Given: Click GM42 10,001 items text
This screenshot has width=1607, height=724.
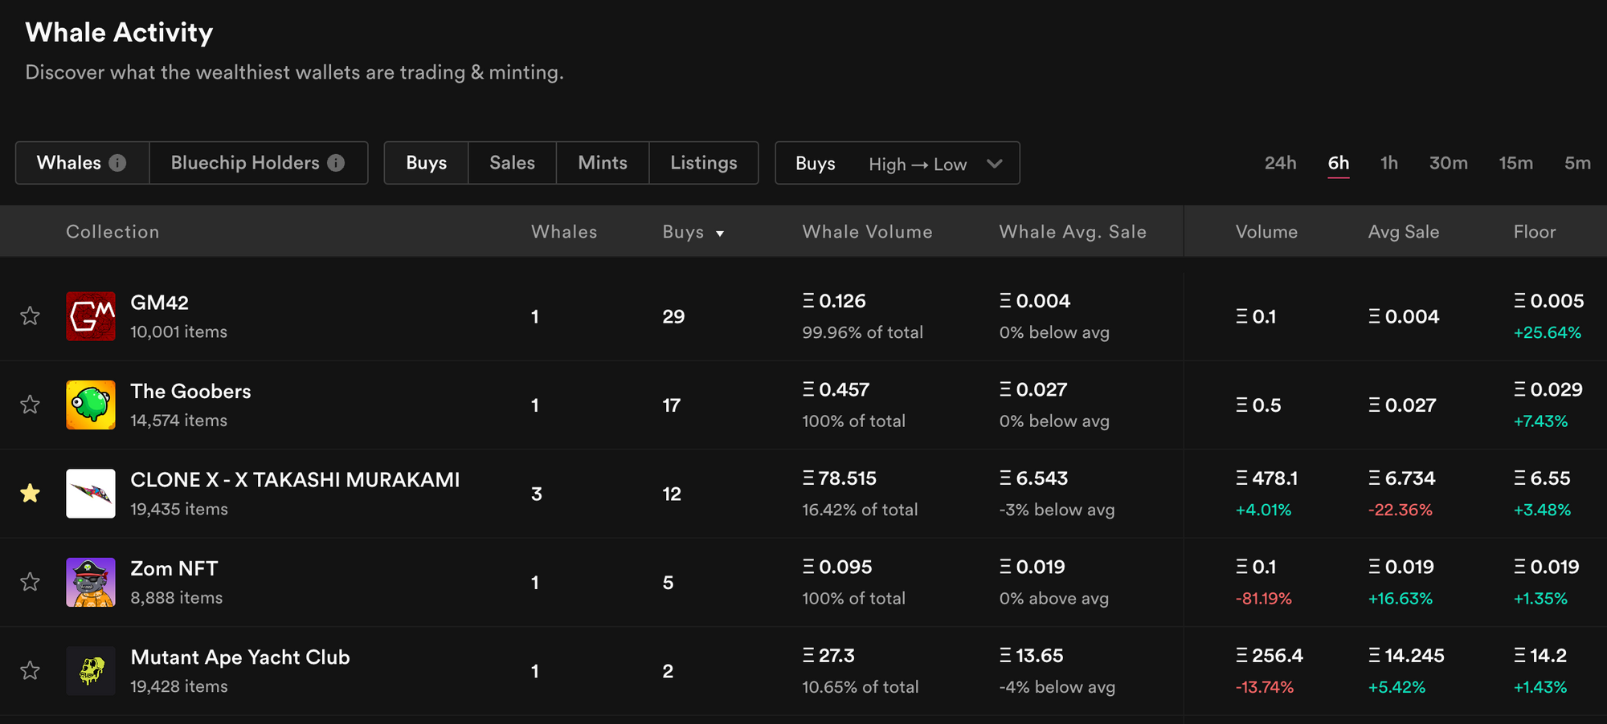Looking at the screenshot, I should 178,331.
